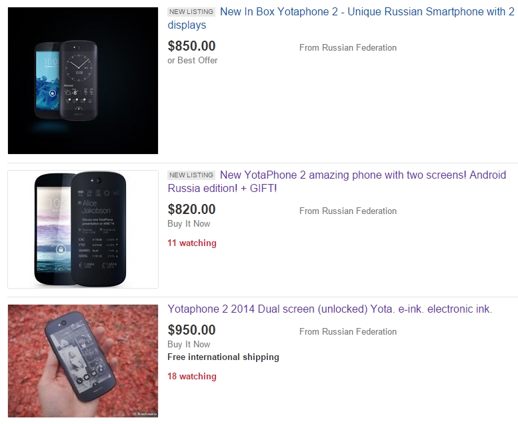
Task: Click the '11 watching' label
Action: 192,243
